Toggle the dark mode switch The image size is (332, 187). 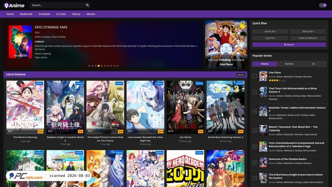click(323, 5)
